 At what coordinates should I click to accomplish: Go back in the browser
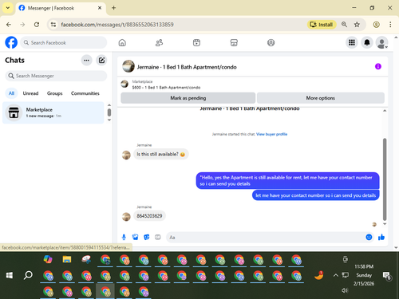coord(9,25)
